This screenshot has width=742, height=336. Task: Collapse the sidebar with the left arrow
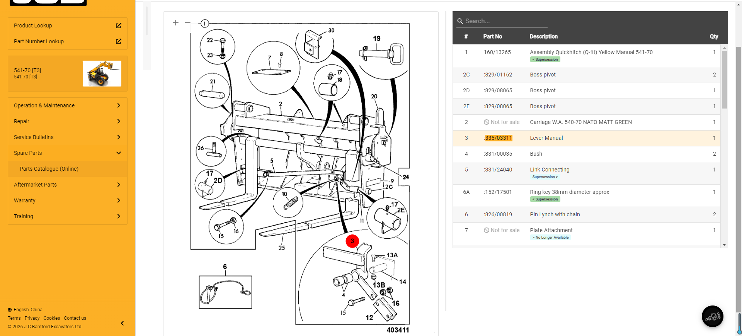pos(122,323)
